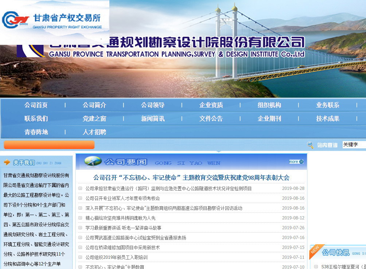This screenshot has height=269, width=366.
Task: Open news 公司在桥梁维修加固项目中采用新技术
Action: pyautogui.click(x=122, y=247)
